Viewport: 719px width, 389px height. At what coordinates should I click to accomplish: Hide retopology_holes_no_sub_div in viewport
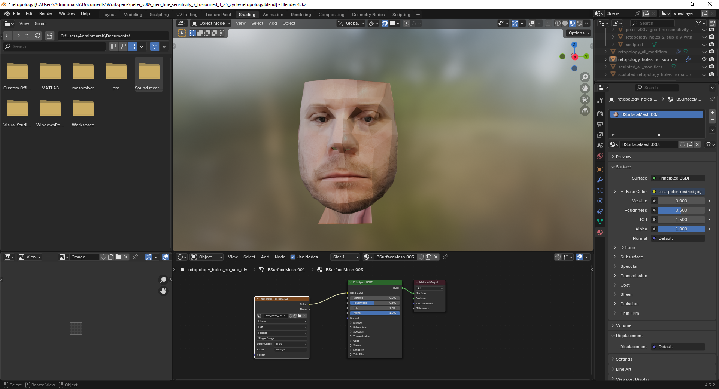pos(704,59)
